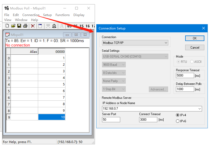Click the New document toolbar icon
212x153 pixels.
tap(7, 26)
